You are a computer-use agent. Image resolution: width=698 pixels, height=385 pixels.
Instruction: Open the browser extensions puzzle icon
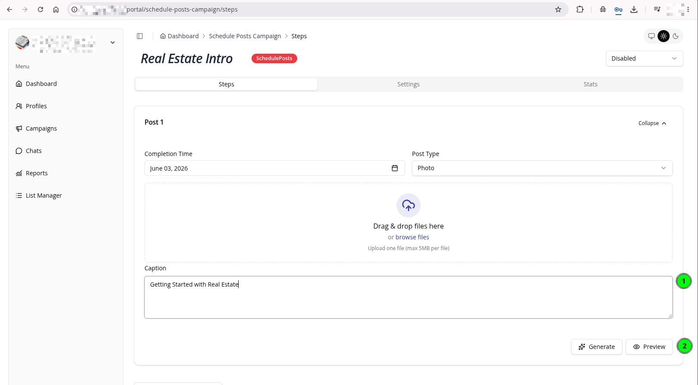pos(580,9)
